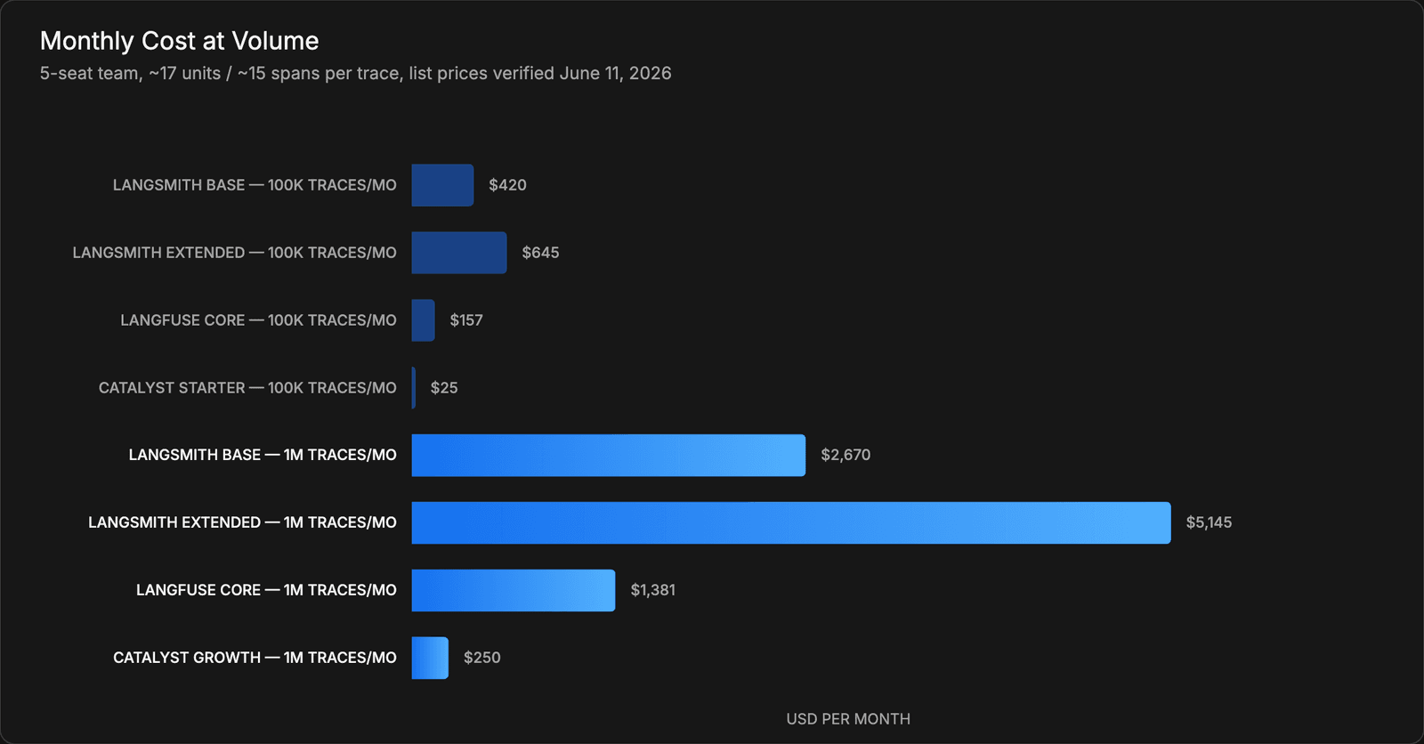Click the "Monthly Cost at Volume" chart title
The image size is (1424, 744).
pyautogui.click(x=179, y=41)
